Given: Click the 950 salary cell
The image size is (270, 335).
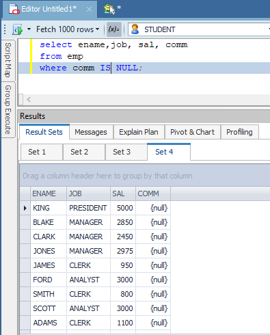Looking at the screenshot, I should click(x=123, y=265).
